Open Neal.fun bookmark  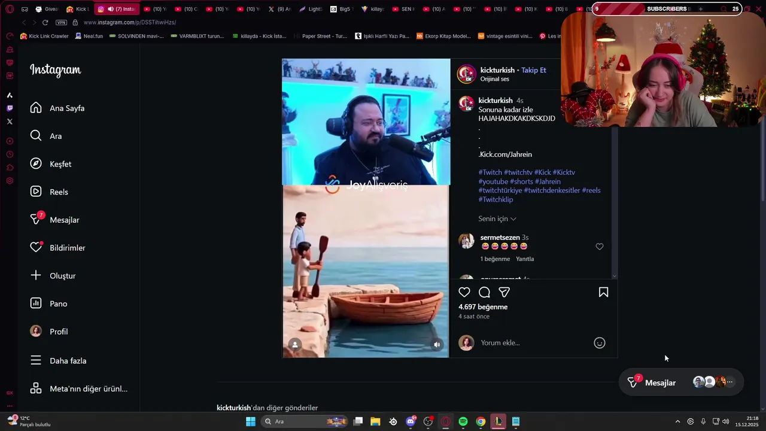pyautogui.click(x=89, y=36)
